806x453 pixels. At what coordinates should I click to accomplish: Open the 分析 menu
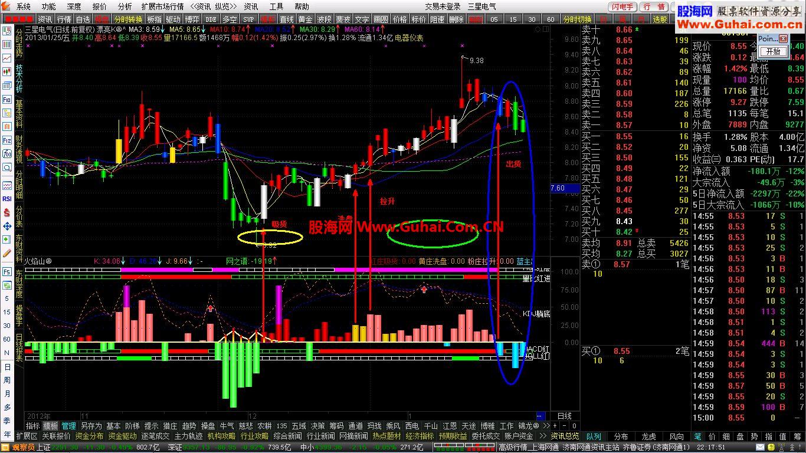[124, 6]
